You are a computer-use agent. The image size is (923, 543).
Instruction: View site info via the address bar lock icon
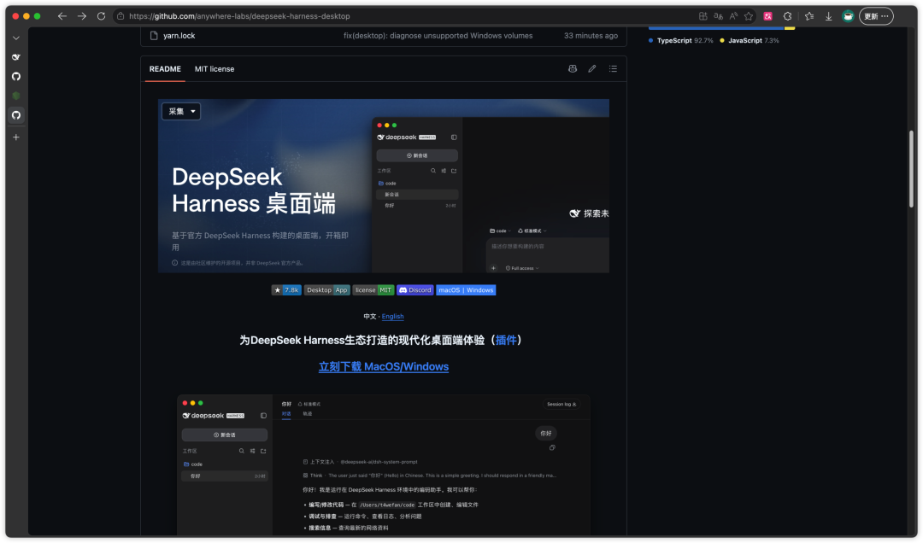121,16
